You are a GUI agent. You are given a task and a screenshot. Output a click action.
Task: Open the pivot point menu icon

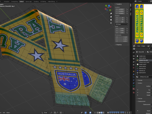coord(52,113)
